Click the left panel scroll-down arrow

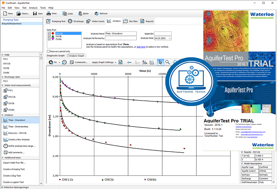(x=41, y=183)
